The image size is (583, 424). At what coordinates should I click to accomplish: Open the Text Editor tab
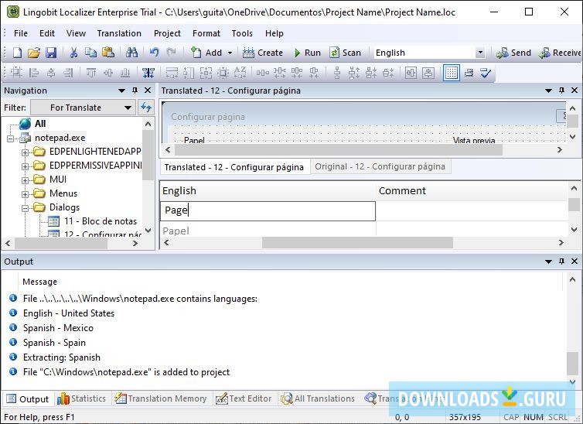(x=244, y=398)
